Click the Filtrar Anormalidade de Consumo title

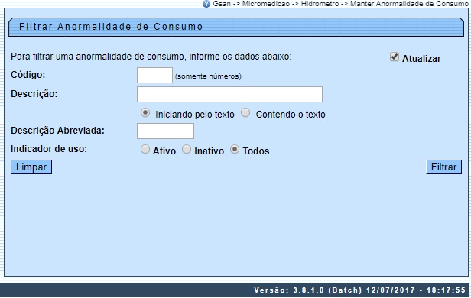pyautogui.click(x=111, y=27)
